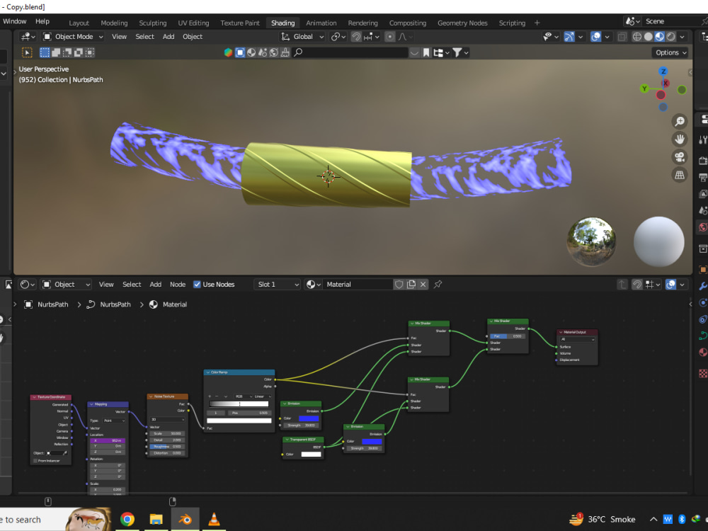The width and height of the screenshot is (708, 531).
Task: Switch to rendered viewport shading
Action: (x=671, y=37)
